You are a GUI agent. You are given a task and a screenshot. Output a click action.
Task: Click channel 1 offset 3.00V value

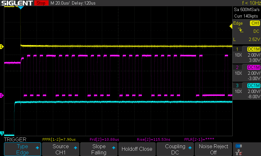tap(254, 60)
